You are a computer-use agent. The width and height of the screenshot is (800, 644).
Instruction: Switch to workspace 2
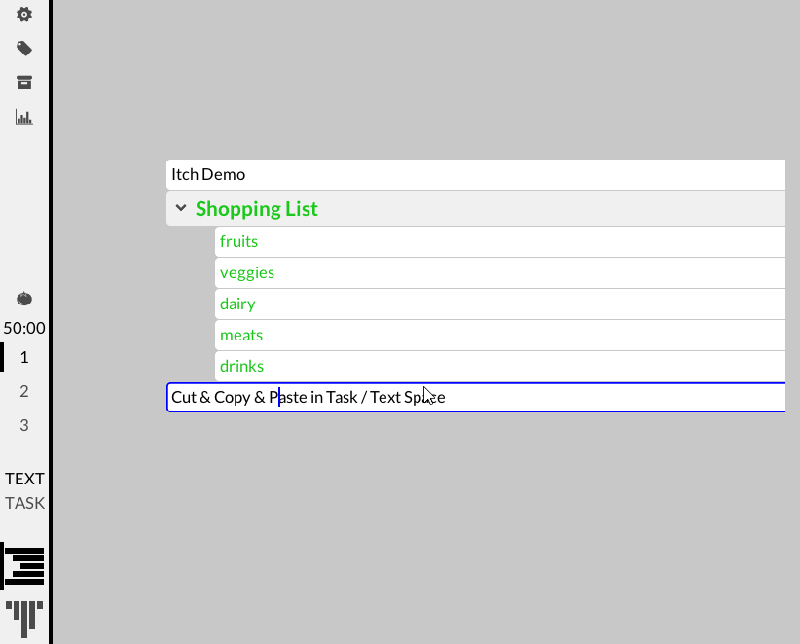[x=24, y=391]
